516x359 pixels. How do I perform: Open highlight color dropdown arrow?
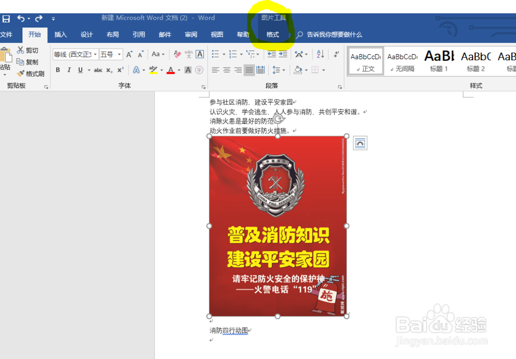point(162,70)
